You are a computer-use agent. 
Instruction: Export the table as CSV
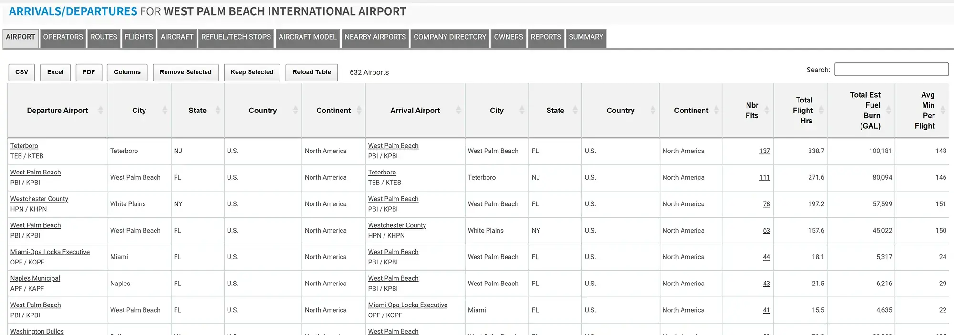(x=21, y=72)
